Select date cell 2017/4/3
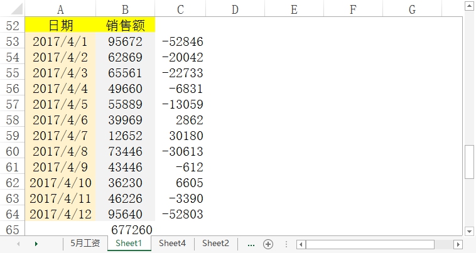Image resolution: width=476 pixels, height=253 pixels. (x=60, y=72)
